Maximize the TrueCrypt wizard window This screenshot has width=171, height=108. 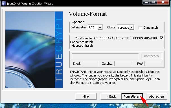pos(153,2)
